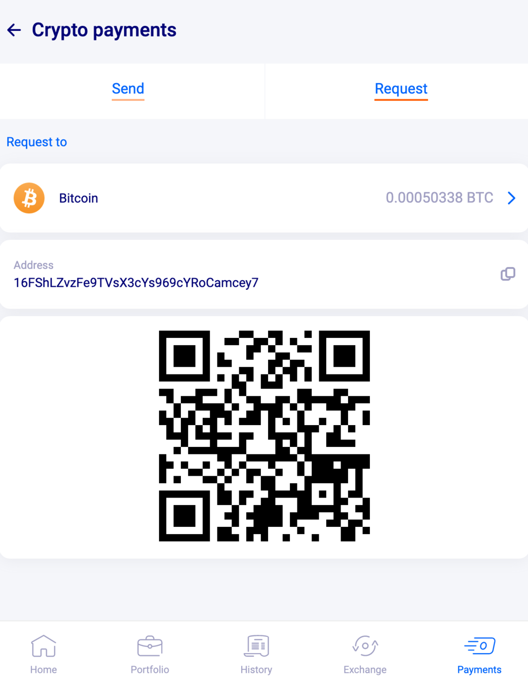Go back using the arrow icon
Image resolution: width=528 pixels, height=684 pixels.
14,30
